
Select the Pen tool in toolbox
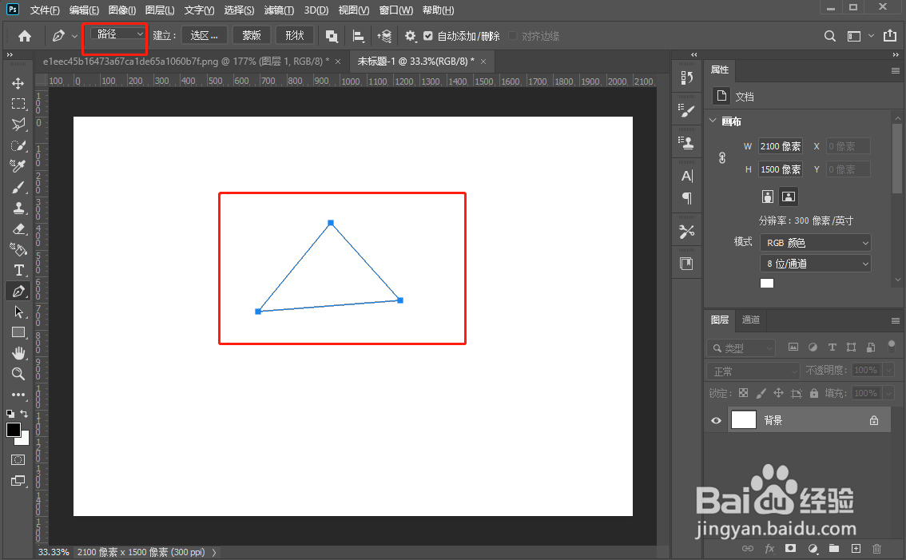tap(18, 292)
